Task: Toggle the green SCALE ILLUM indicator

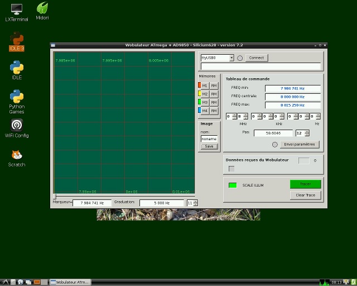Action: coord(233,185)
